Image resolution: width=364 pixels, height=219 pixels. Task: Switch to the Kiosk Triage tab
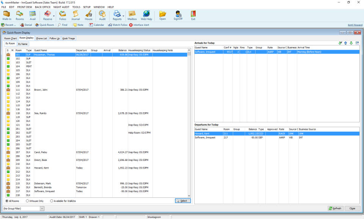point(69,38)
